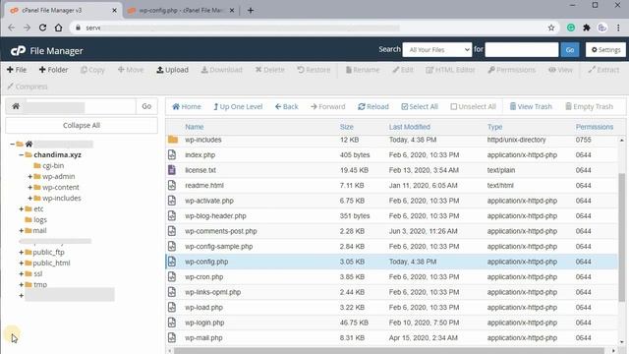Screen dimensions: 629x354
Task: Expand the mail tree folder
Action: (x=22, y=230)
